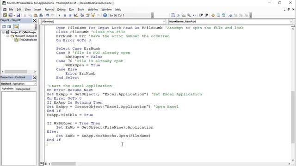Switch to Procedure View button
This screenshot has width=296, height=166.
click(x=42, y=164)
